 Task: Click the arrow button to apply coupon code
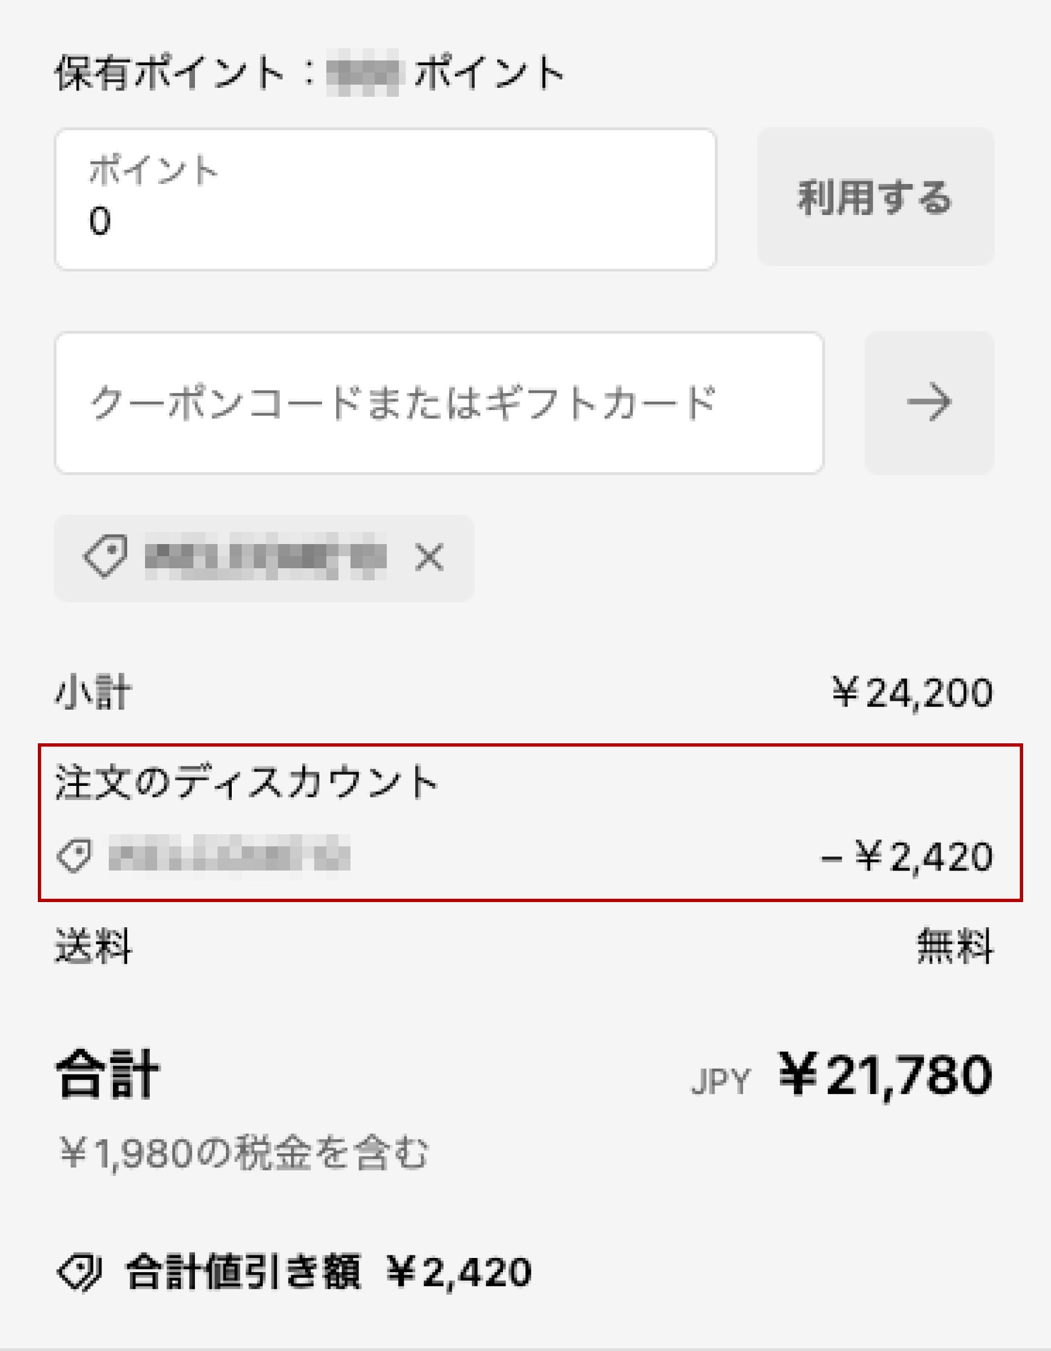(x=929, y=403)
